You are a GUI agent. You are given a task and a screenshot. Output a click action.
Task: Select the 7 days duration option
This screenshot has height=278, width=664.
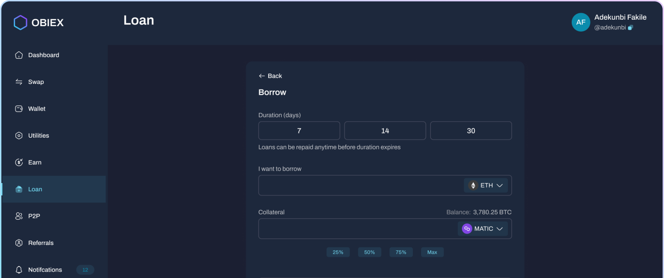tap(299, 131)
